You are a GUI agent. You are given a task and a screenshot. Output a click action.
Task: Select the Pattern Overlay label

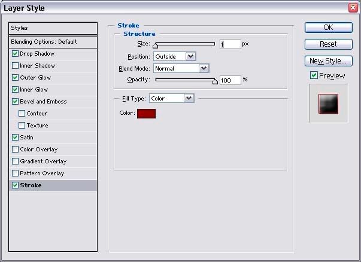[x=42, y=173]
